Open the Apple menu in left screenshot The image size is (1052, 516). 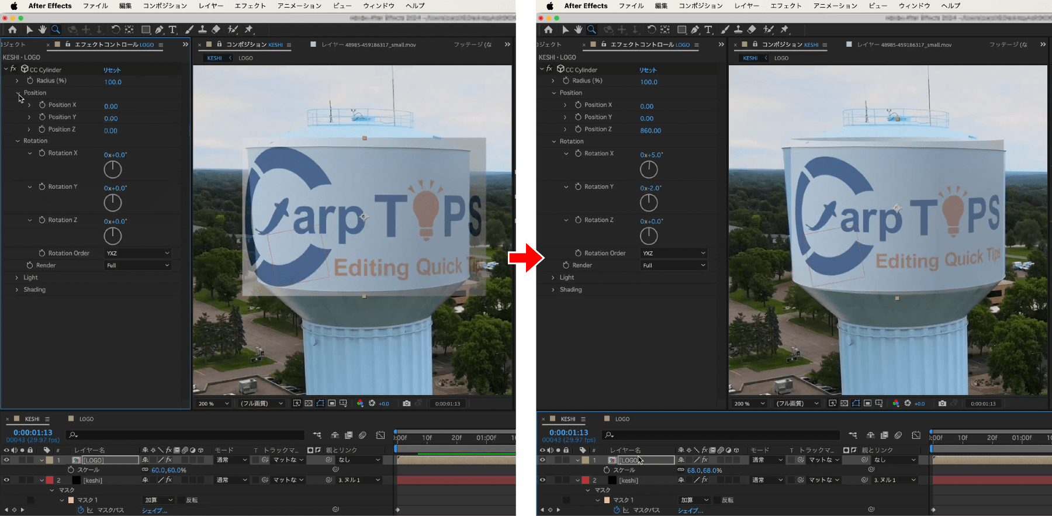[x=14, y=6]
